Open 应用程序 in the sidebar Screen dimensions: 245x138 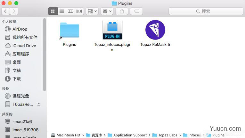coord(21,54)
